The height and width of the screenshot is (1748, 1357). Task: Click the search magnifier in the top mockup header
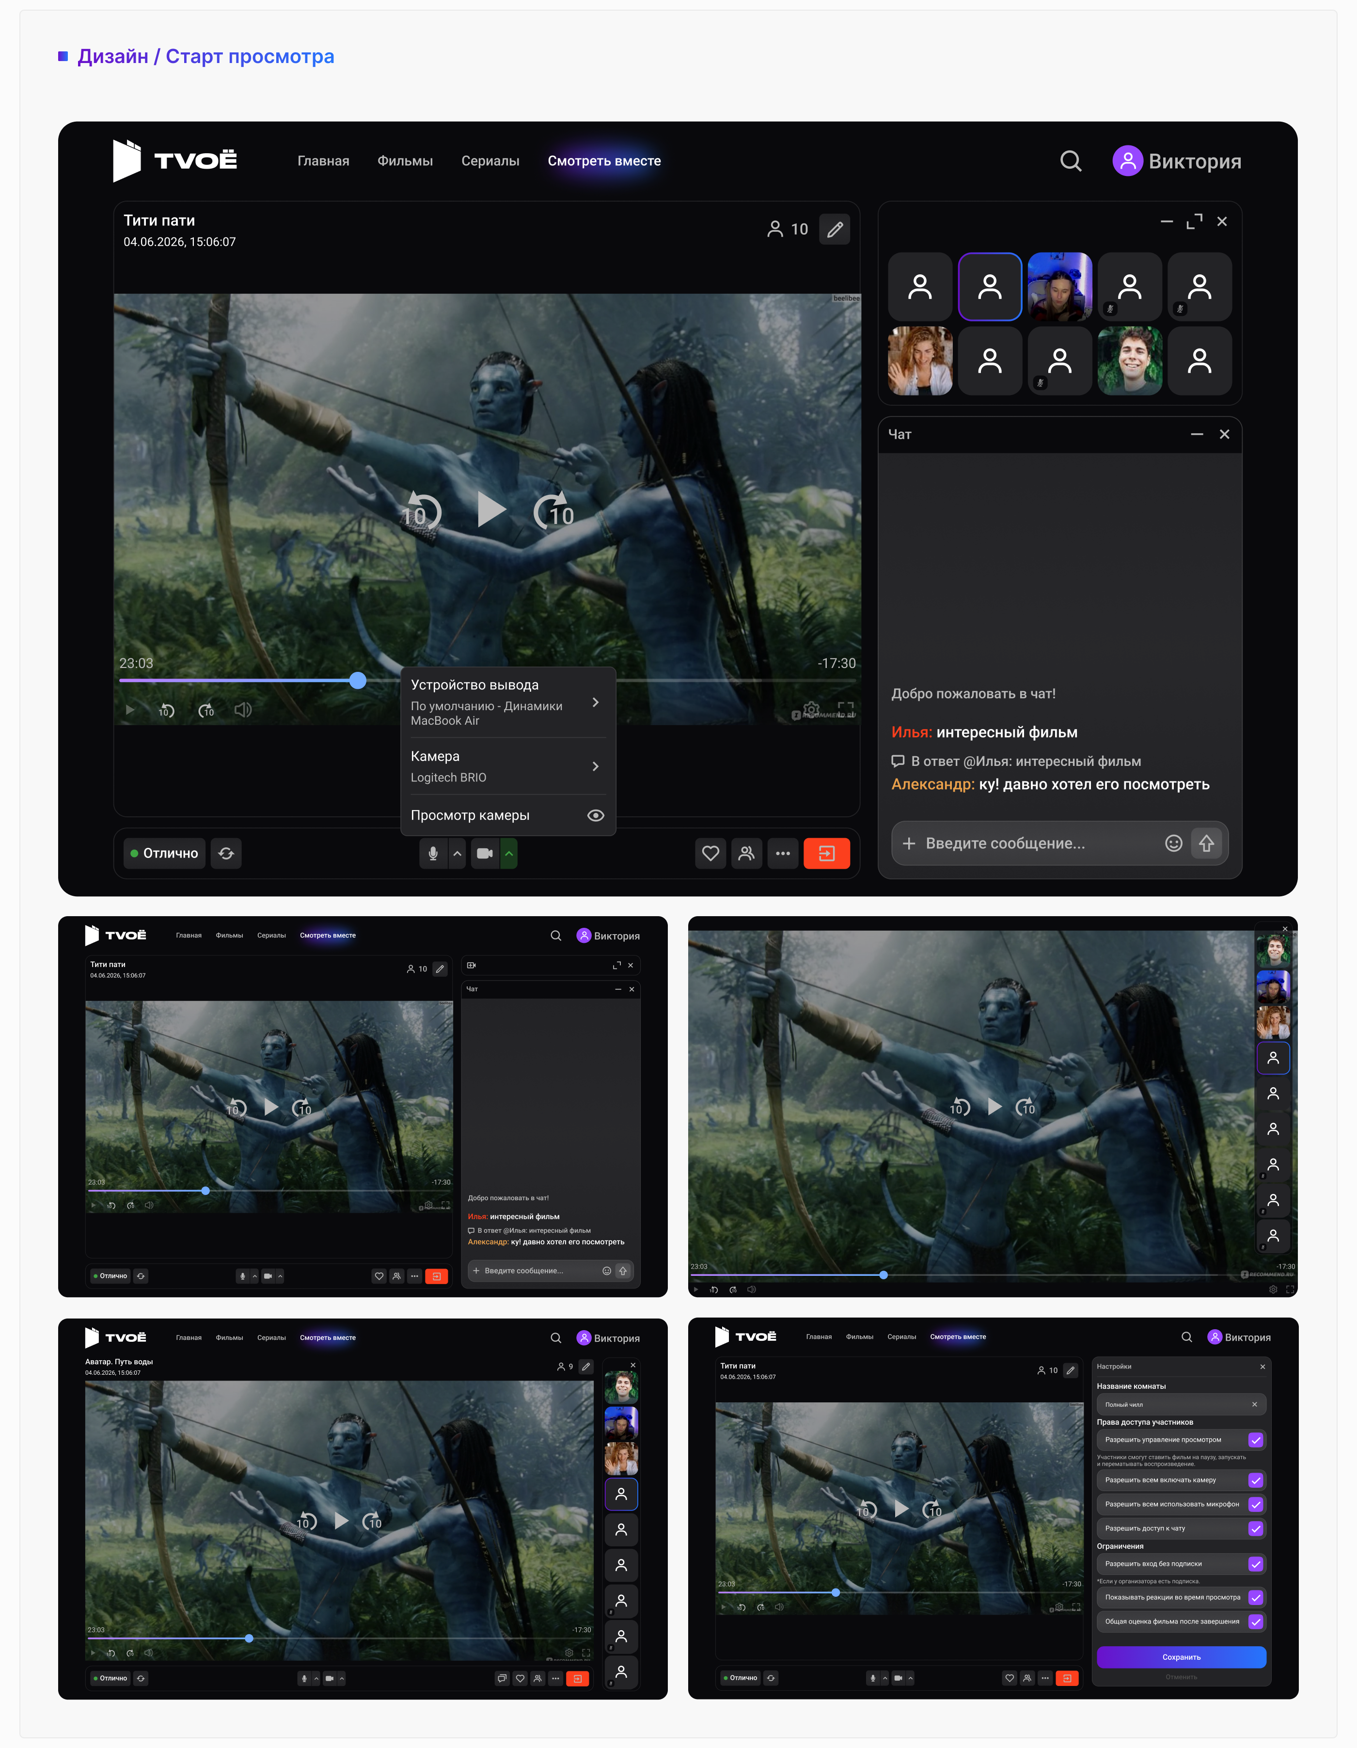tap(1071, 161)
